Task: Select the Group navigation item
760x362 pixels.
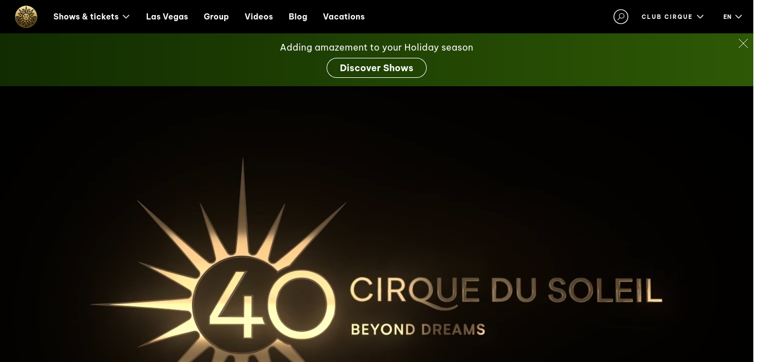Action: [216, 17]
